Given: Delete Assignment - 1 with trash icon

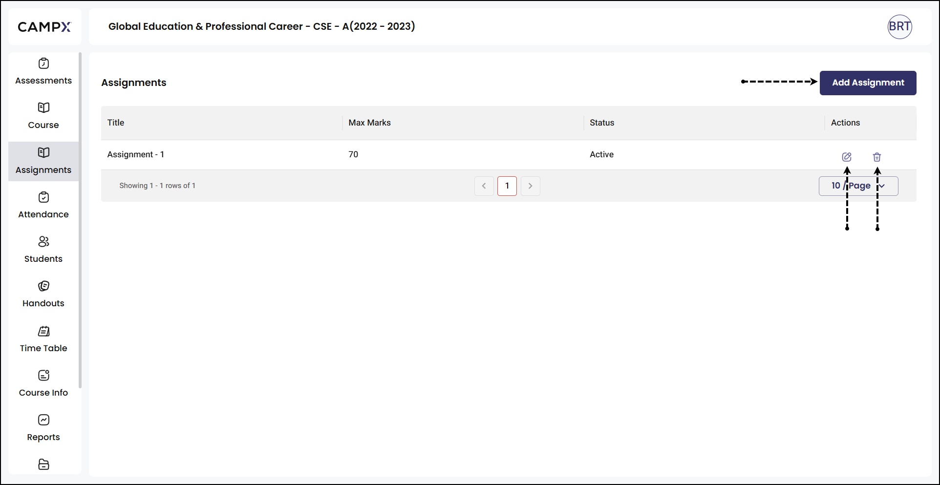Looking at the screenshot, I should [877, 157].
